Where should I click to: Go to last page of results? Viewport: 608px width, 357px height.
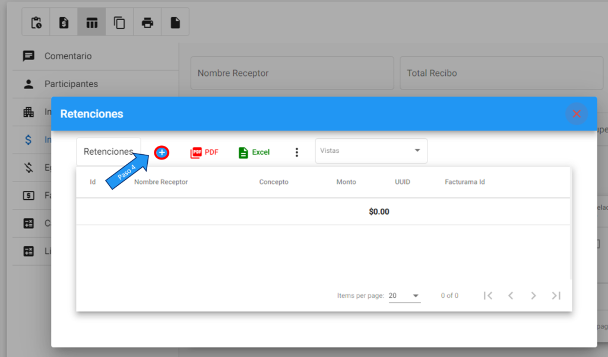pos(556,296)
